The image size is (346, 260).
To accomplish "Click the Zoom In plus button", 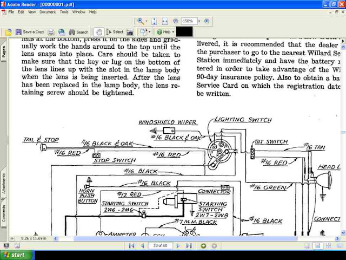I will coord(207,21).
